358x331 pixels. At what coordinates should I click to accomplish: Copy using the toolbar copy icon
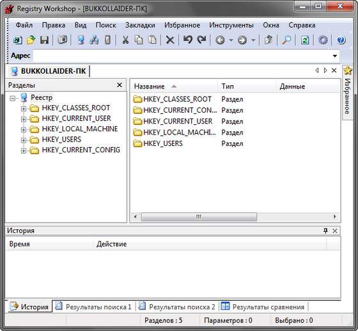(139, 40)
